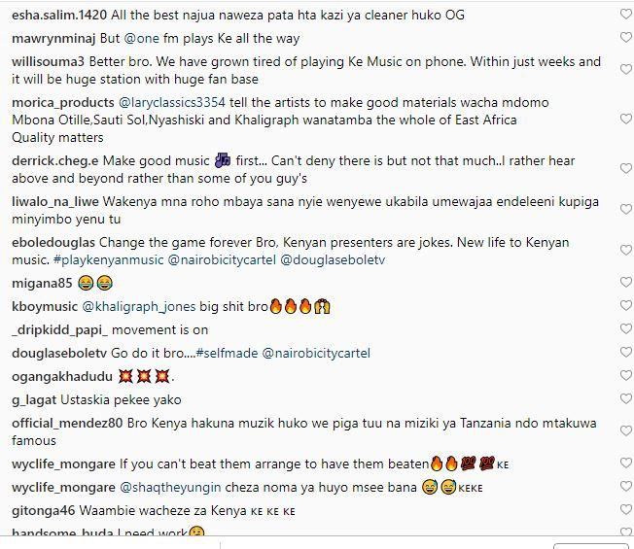Like esha.salim.1420's comment with the heart
The image size is (634, 549).
point(626,15)
